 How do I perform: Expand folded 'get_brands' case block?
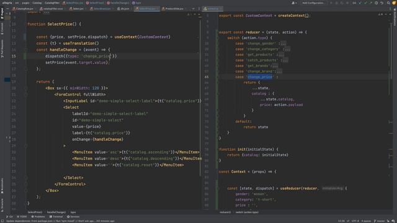(275, 66)
